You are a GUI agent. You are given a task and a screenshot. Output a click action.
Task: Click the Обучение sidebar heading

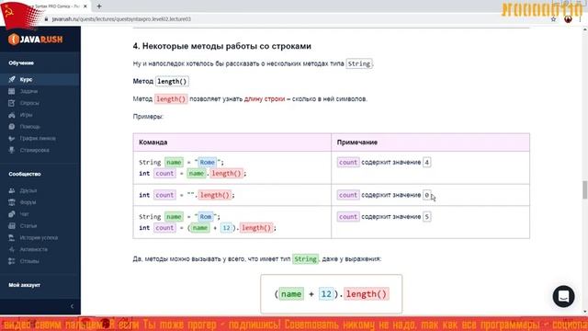point(21,63)
